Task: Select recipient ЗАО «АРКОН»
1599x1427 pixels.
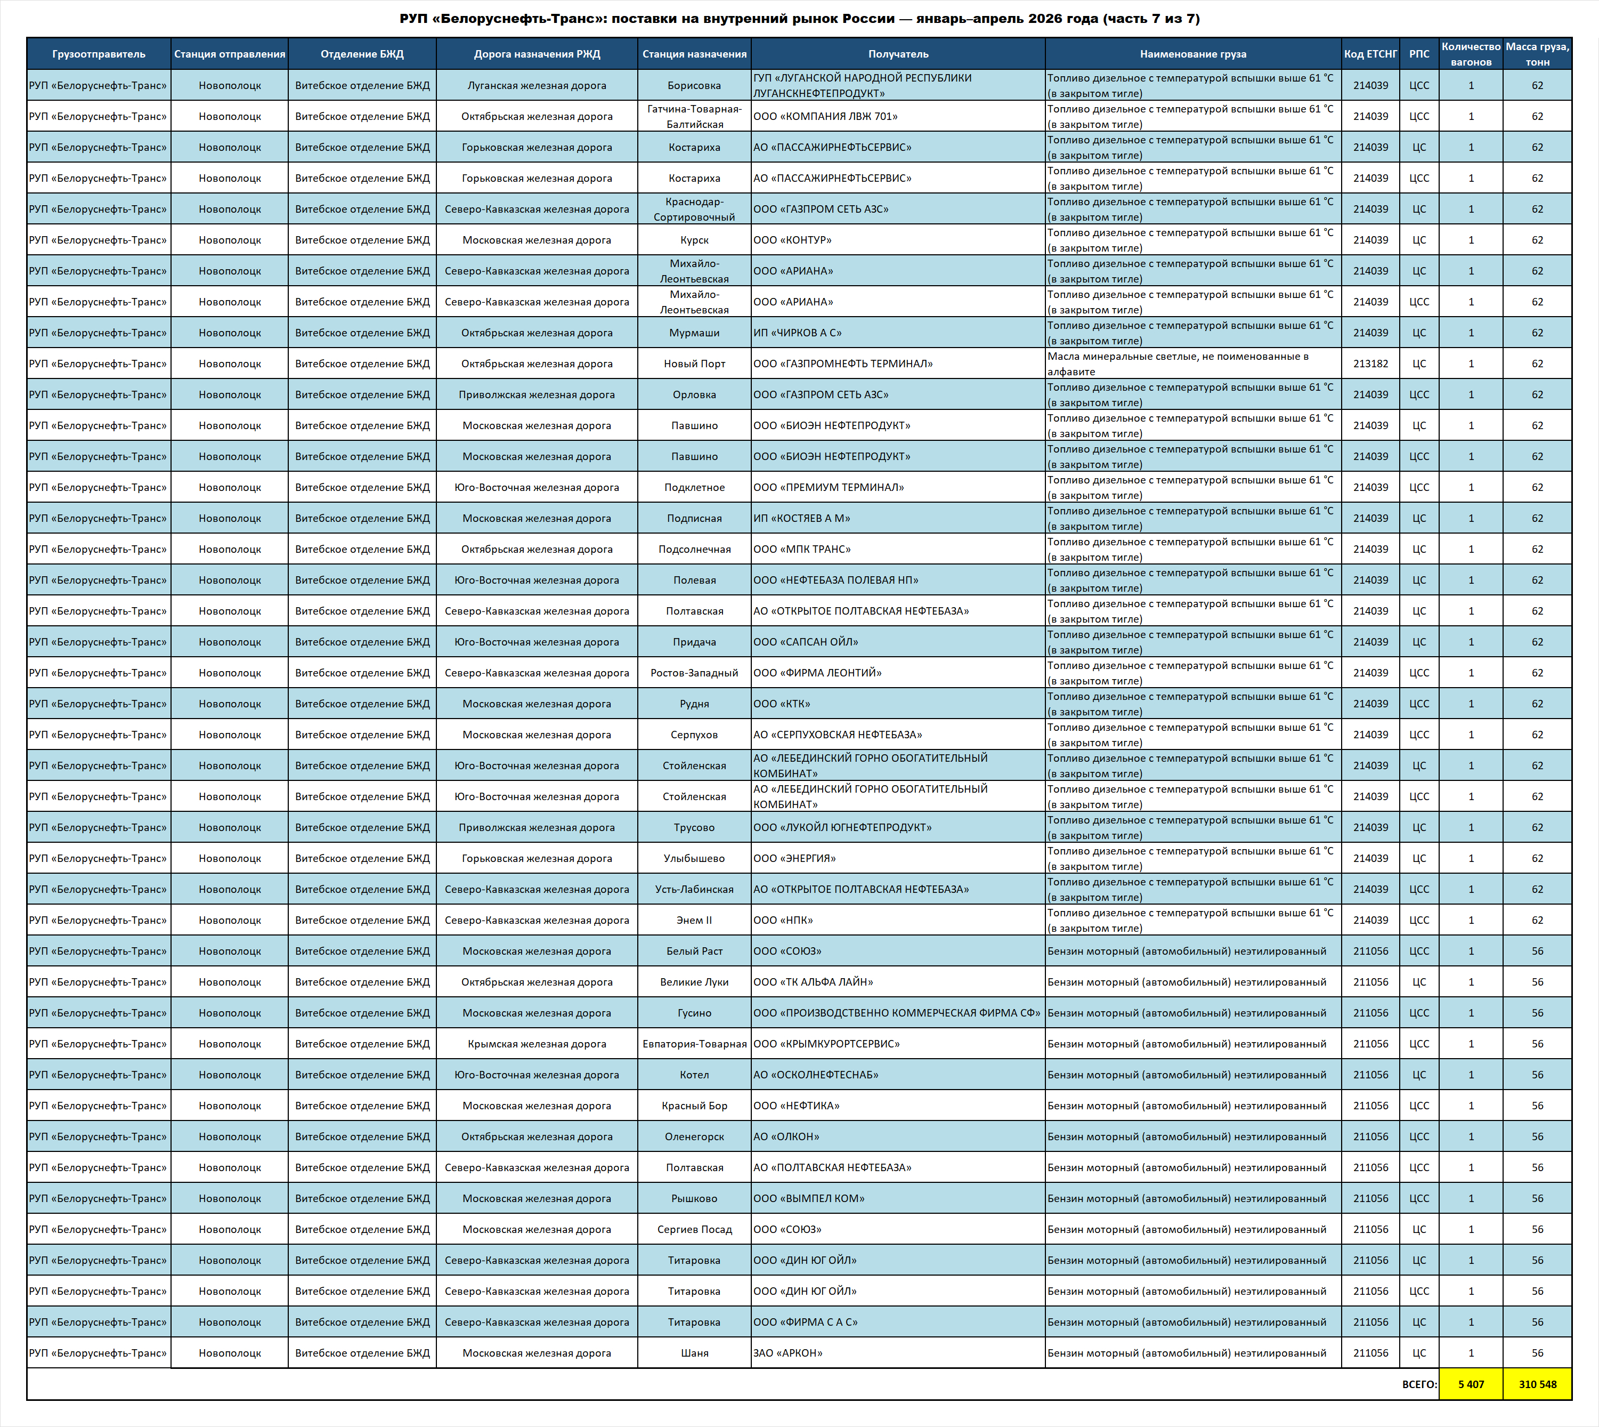Action: [x=898, y=1352]
